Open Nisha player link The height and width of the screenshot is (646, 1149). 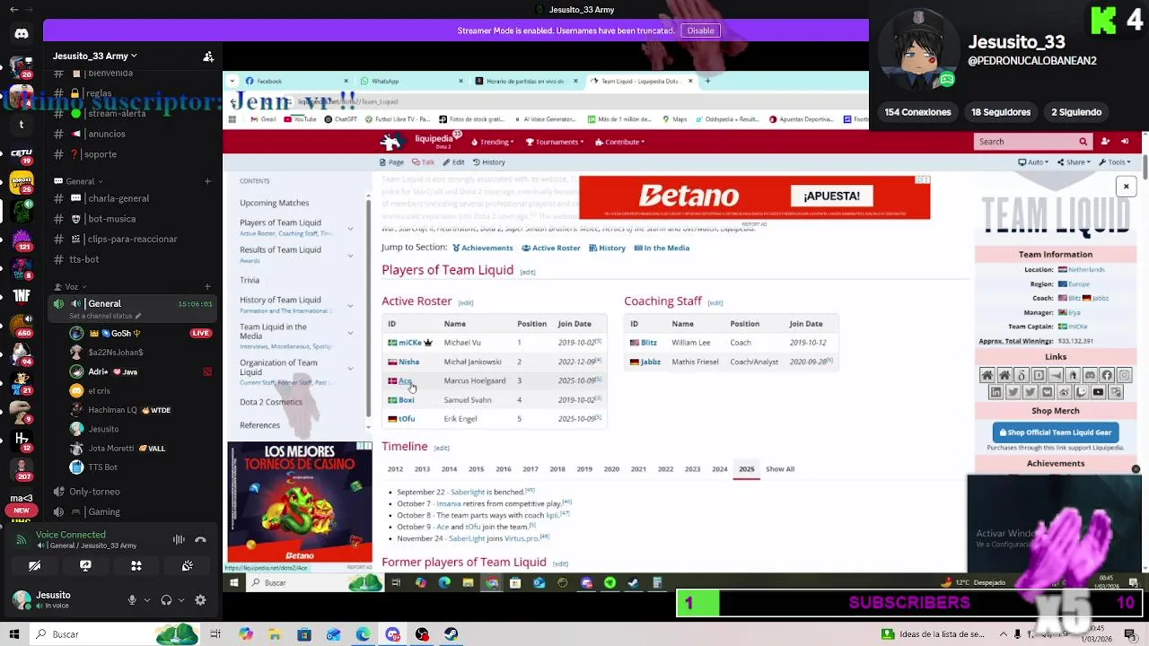408,362
